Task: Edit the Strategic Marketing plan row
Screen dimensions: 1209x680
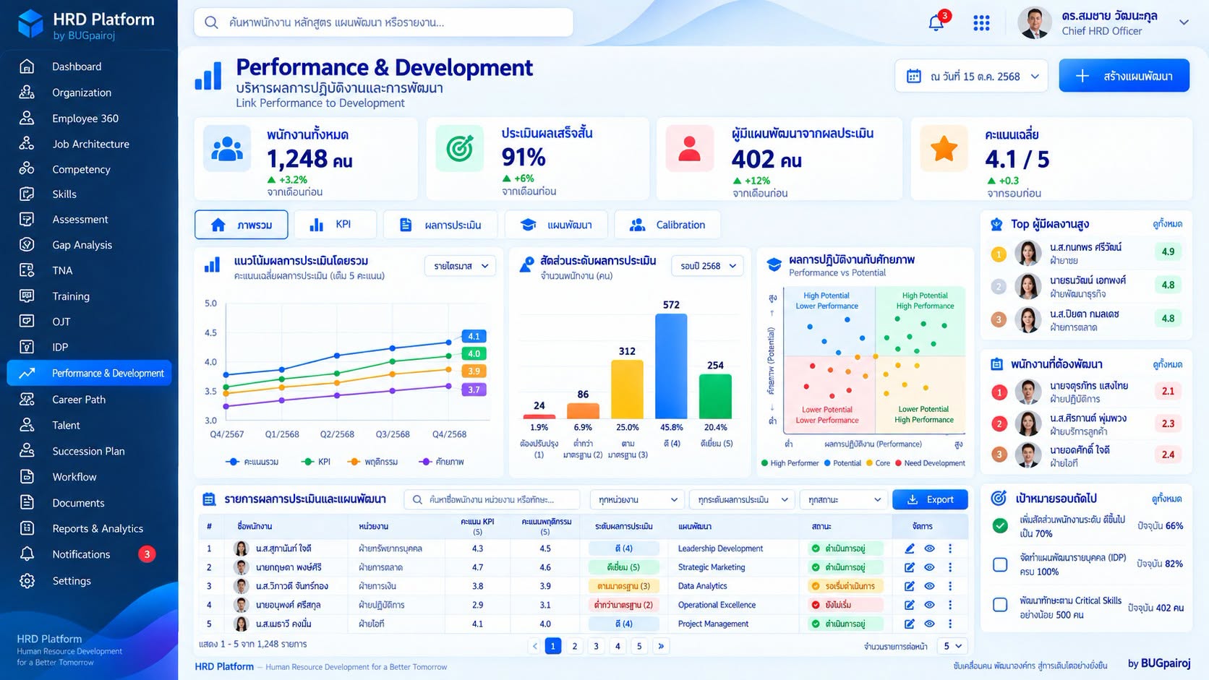Action: click(910, 567)
